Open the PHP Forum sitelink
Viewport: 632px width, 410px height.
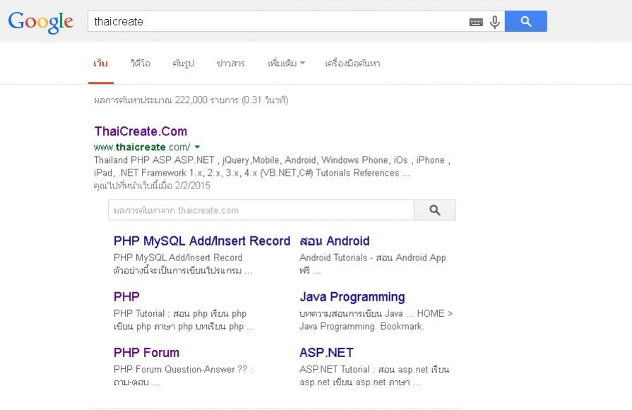(x=146, y=352)
